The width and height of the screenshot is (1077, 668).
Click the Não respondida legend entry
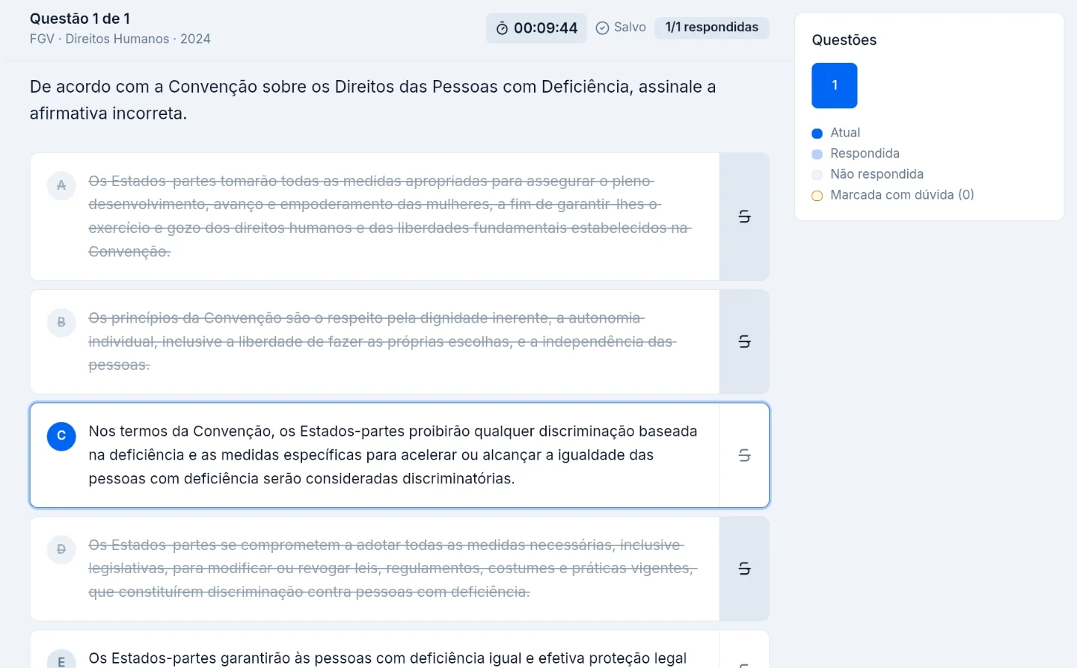868,175
